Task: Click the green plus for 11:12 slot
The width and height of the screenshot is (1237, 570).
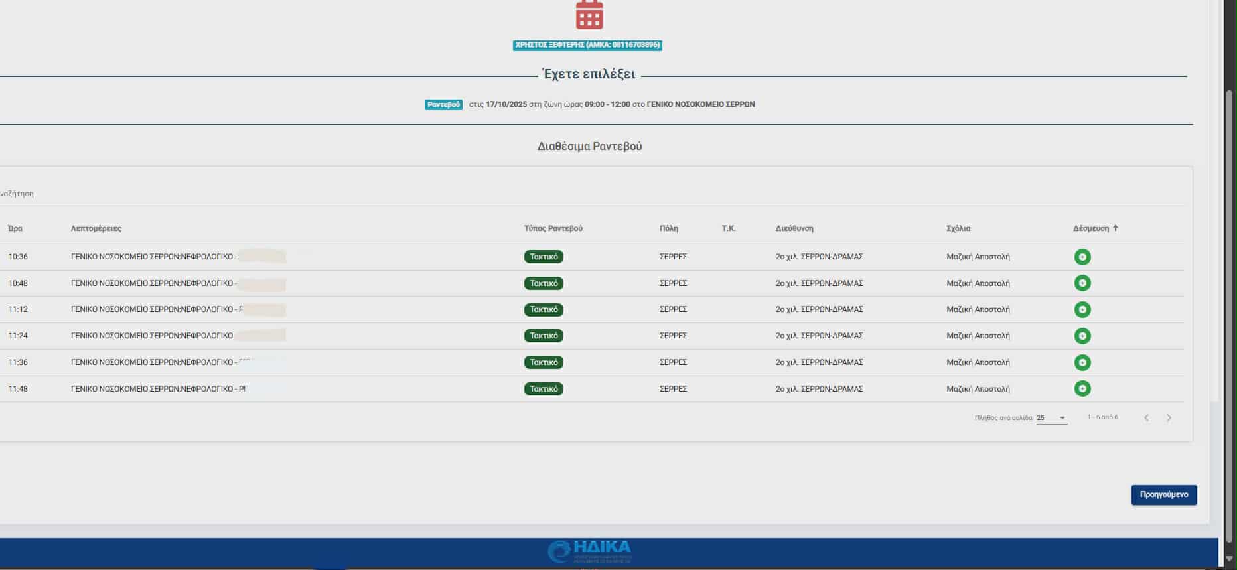Action: (x=1082, y=309)
